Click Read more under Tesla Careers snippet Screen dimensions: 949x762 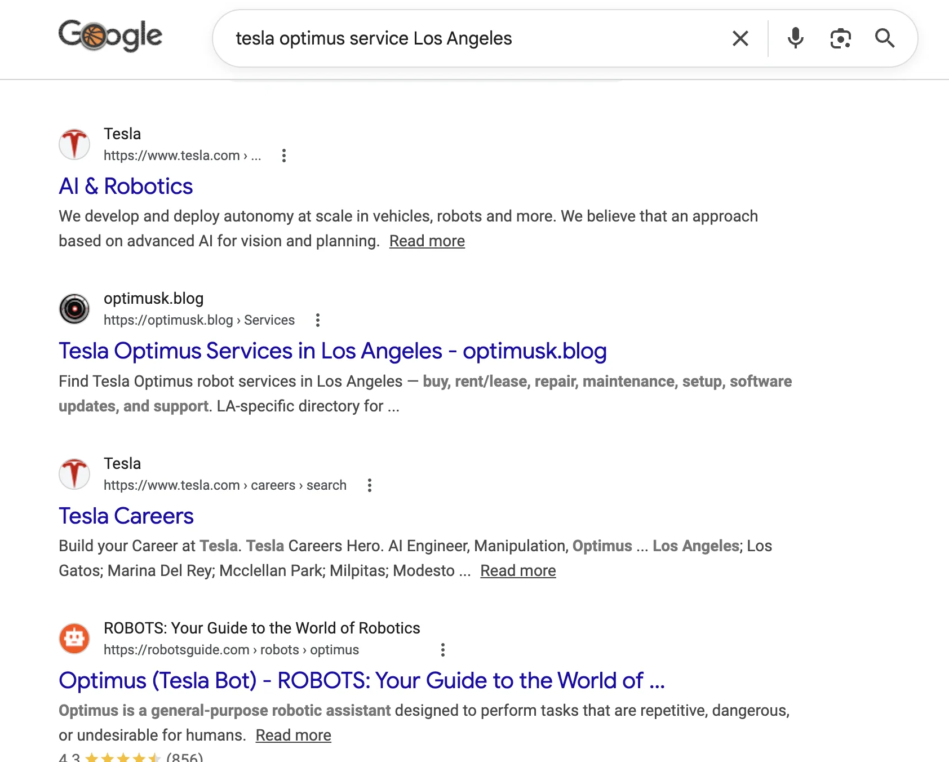[x=518, y=570]
